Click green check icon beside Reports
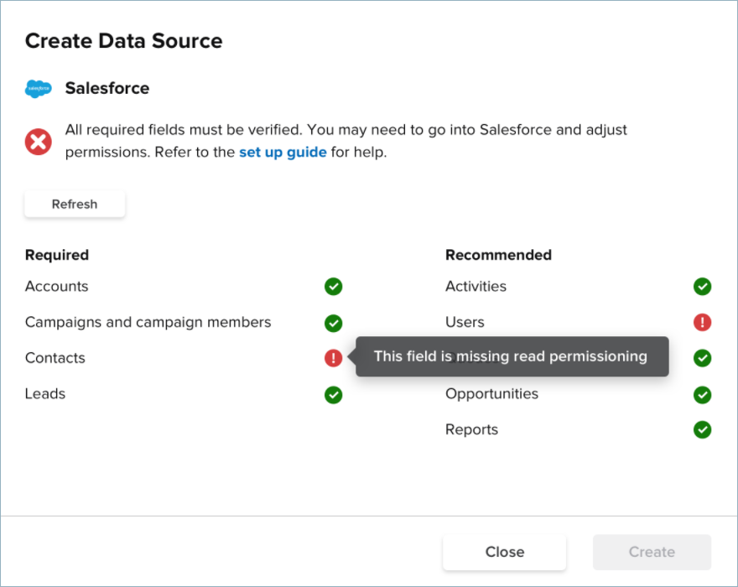Image resolution: width=738 pixels, height=587 pixels. pos(702,429)
